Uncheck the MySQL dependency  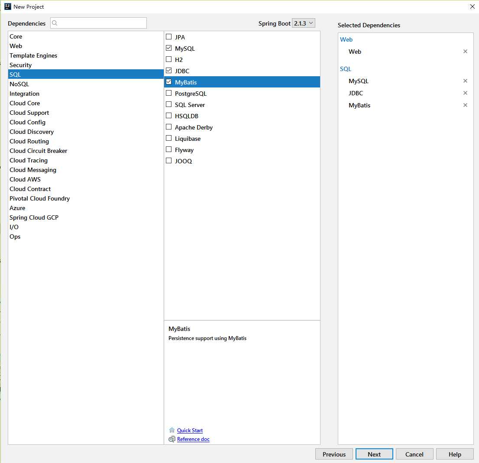(168, 48)
